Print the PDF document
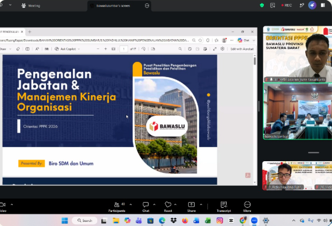Screen dimensions: 332x226 (190, 49)
